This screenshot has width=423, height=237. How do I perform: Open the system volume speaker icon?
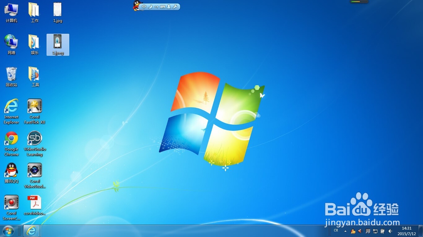[390, 231]
